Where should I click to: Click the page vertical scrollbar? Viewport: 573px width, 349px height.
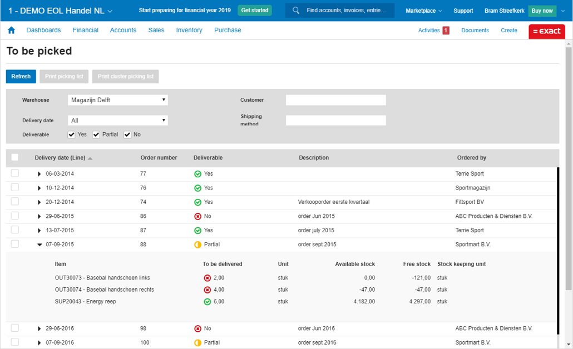pos(569,167)
